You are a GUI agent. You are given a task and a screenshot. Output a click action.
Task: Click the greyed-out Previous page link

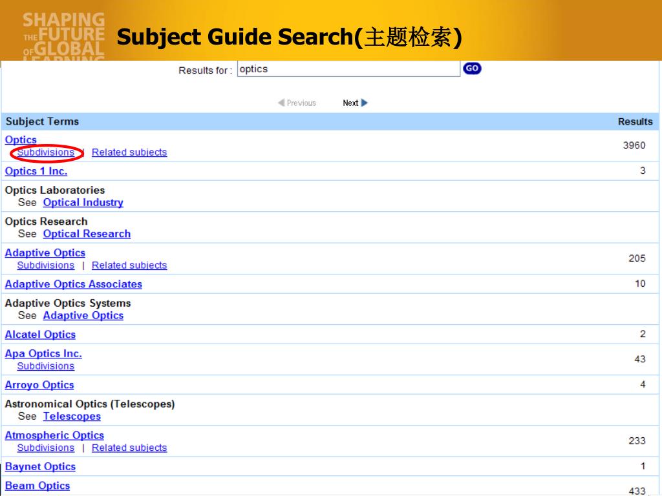297,103
